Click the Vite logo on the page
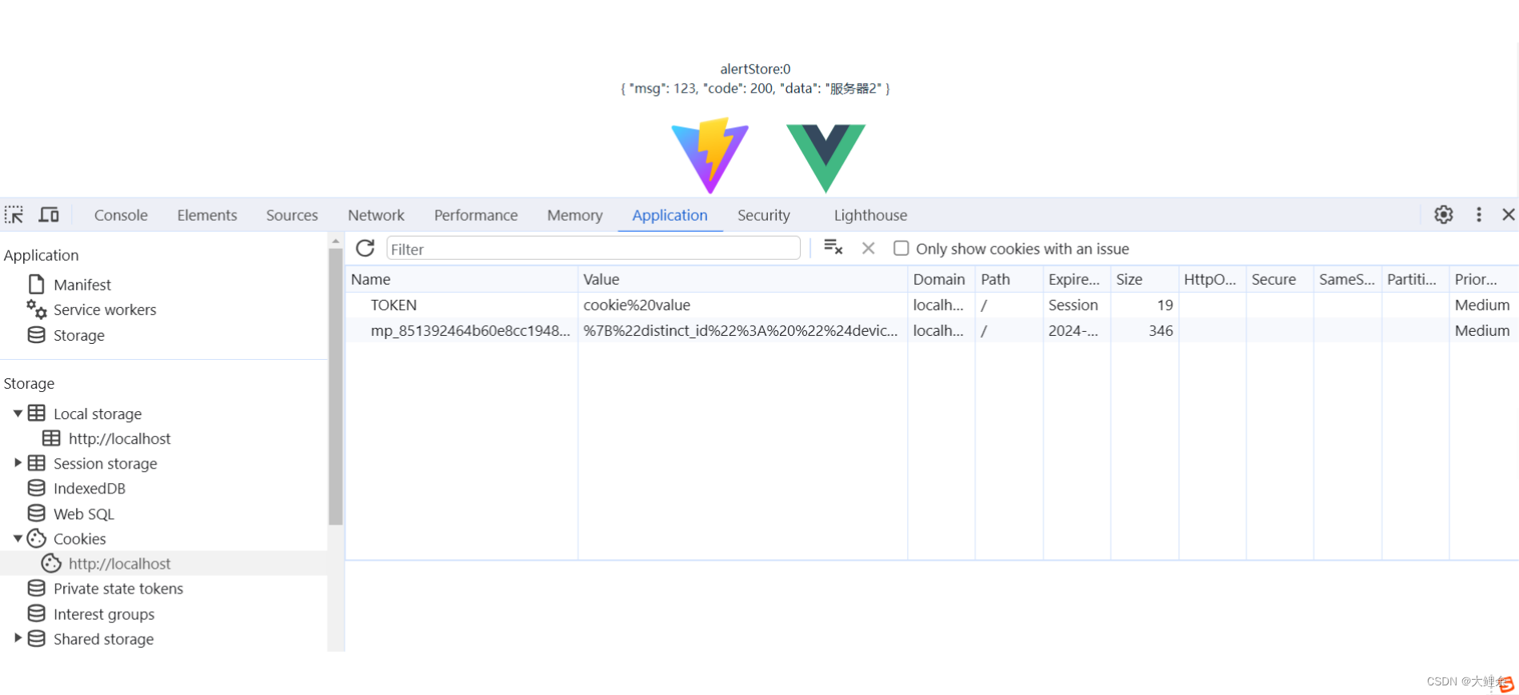 (x=710, y=155)
